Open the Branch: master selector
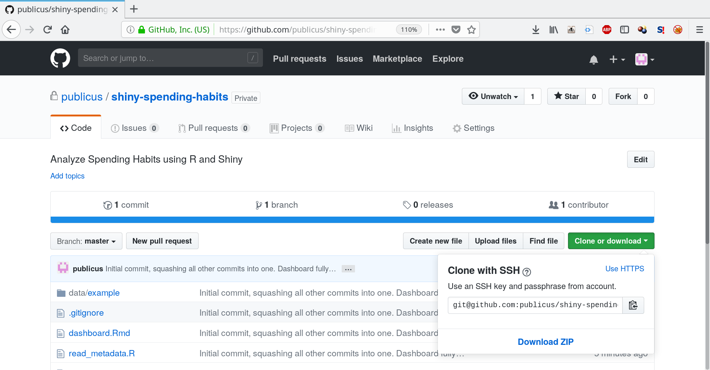Screen dimensions: 710x370 click(86, 241)
